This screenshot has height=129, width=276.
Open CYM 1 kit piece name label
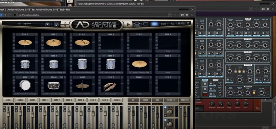25,51
